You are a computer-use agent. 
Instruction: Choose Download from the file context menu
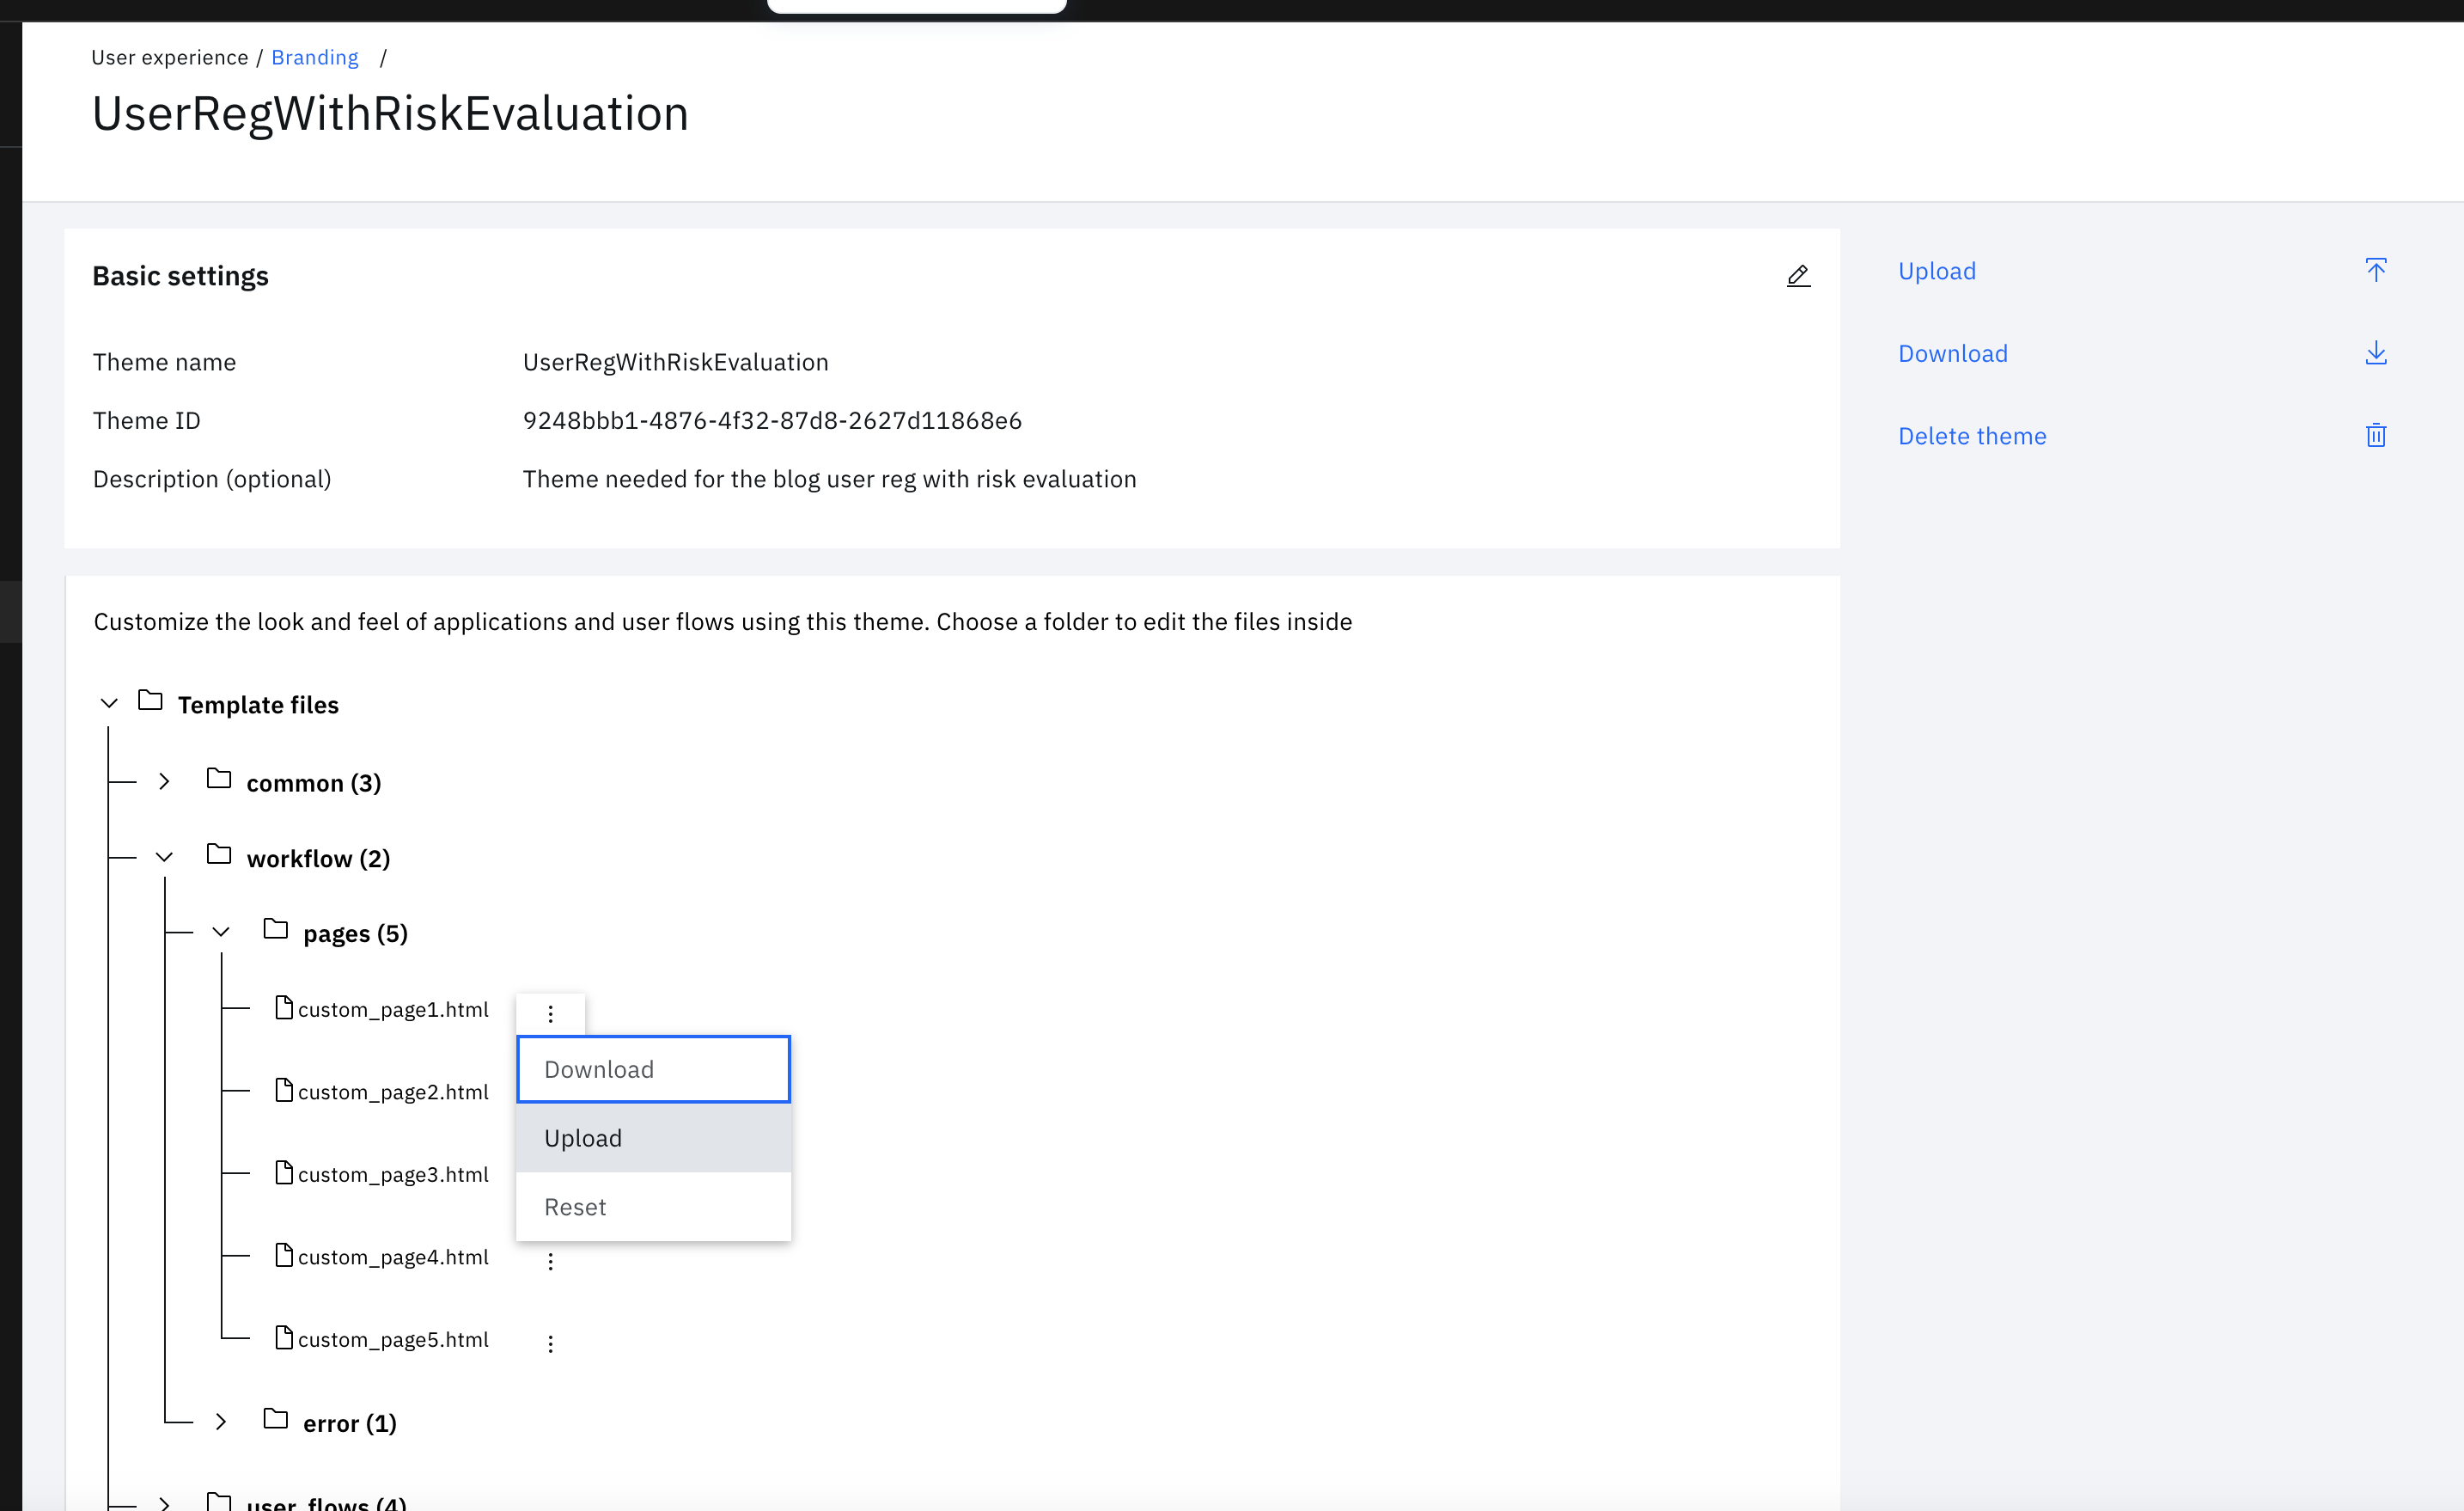tap(653, 1068)
